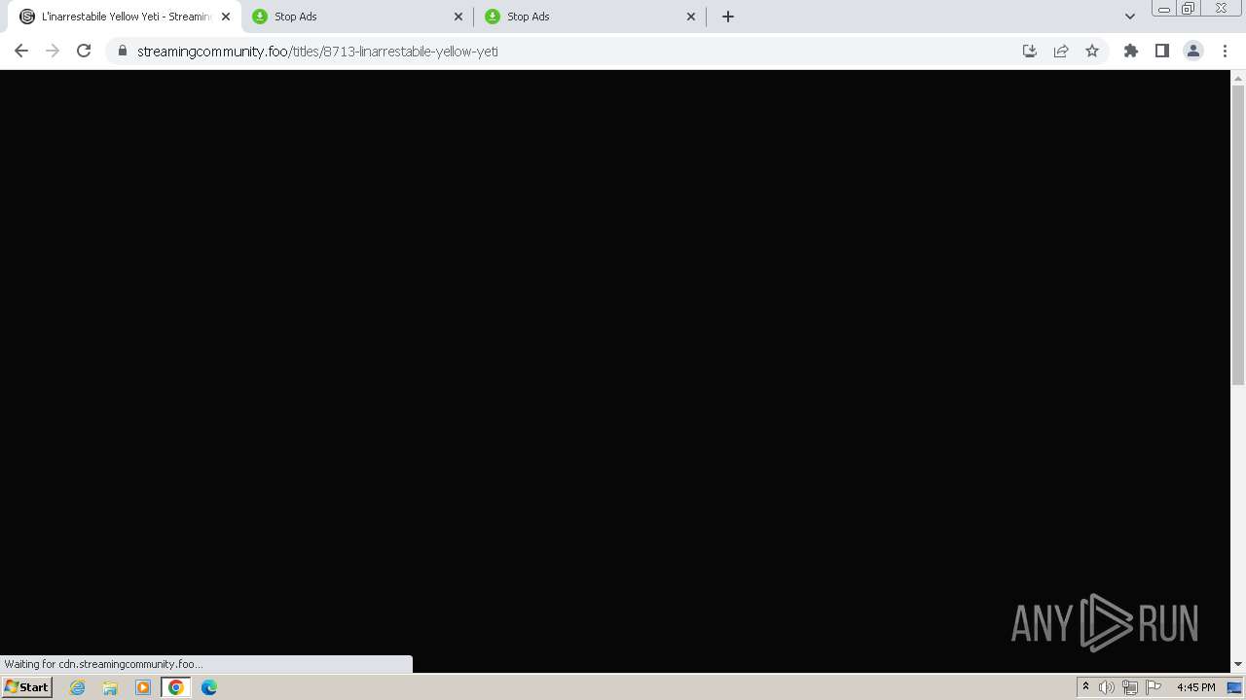Click the vertical scrollbar thumb
The height and width of the screenshot is (700, 1246).
point(1238,233)
